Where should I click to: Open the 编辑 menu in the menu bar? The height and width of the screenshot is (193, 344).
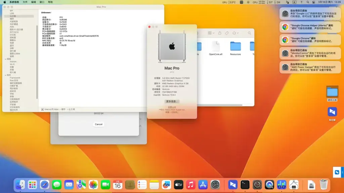pos(33,2)
